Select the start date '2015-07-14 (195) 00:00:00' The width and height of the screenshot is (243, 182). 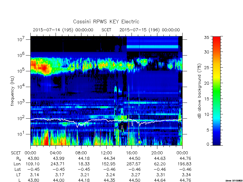tap(63, 30)
